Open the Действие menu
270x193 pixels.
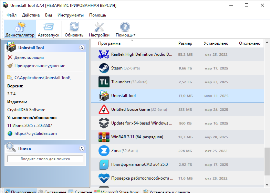coord(31,15)
